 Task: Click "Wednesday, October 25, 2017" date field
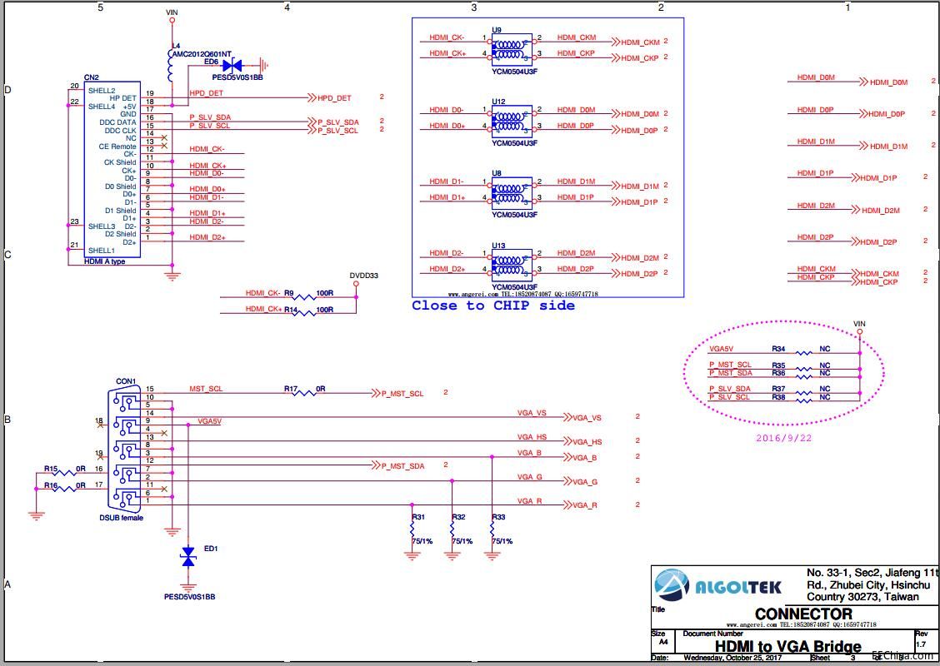click(x=732, y=658)
